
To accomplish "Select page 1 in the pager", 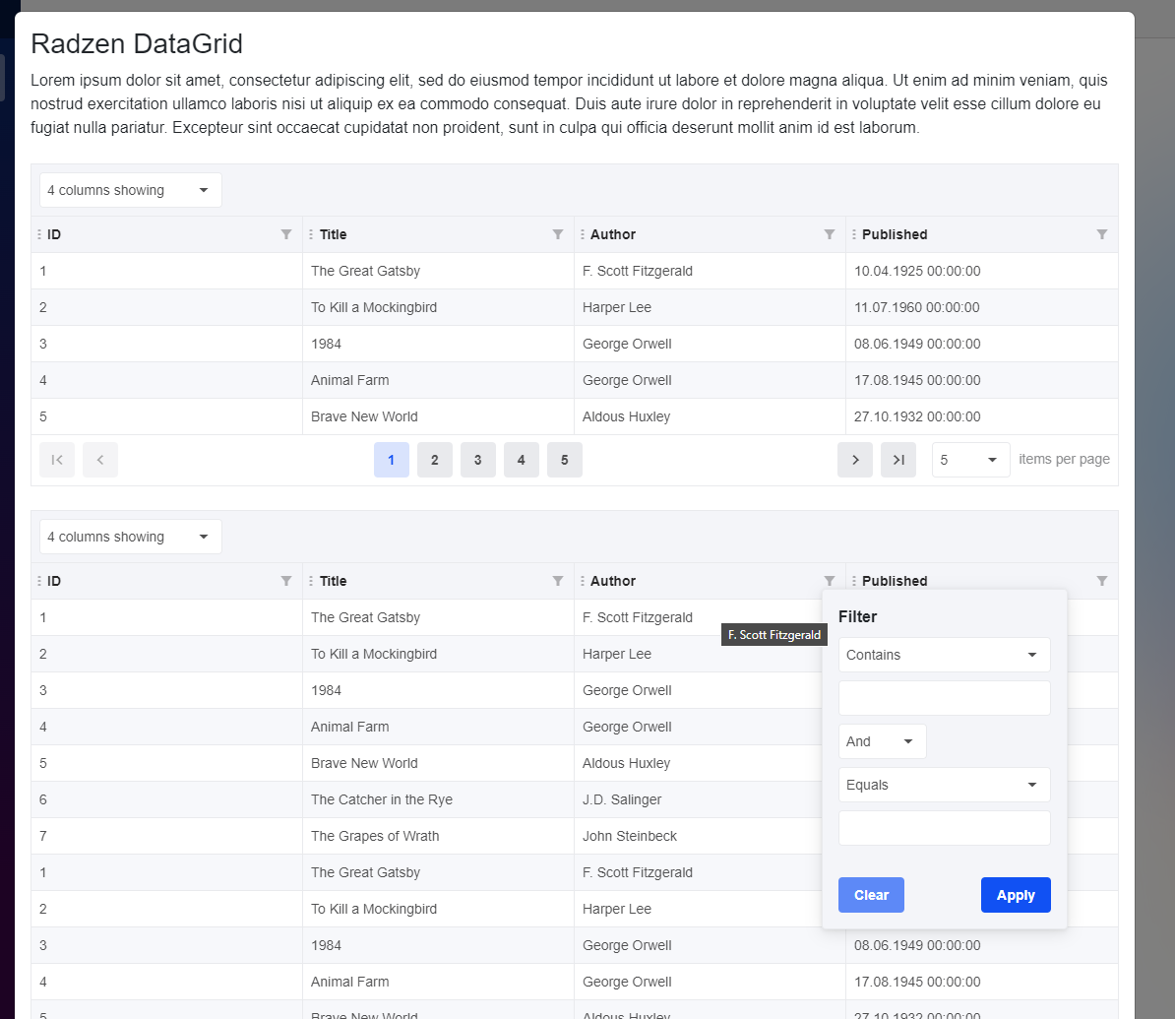I will click(x=391, y=460).
